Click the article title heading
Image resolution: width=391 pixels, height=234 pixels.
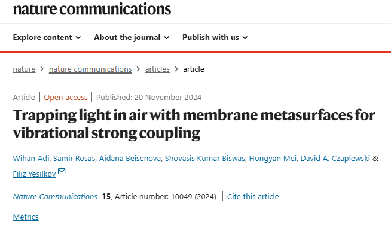(194, 124)
